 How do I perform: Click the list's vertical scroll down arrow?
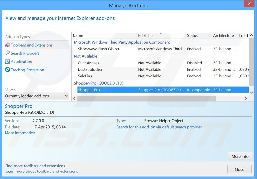point(251,93)
